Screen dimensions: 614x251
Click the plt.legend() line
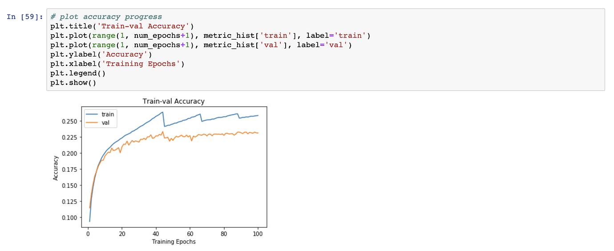point(78,73)
